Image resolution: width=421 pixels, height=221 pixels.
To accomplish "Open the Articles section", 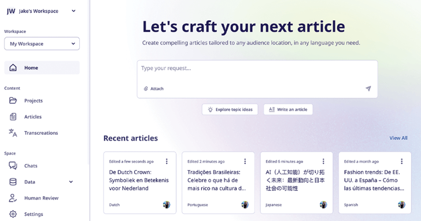I will click(33, 117).
